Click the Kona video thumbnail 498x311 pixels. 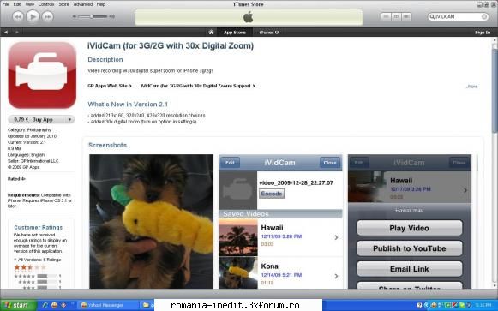click(x=238, y=272)
